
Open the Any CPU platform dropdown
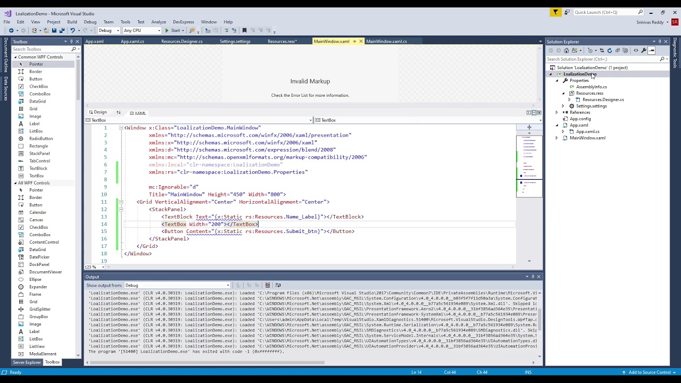[x=142, y=30]
